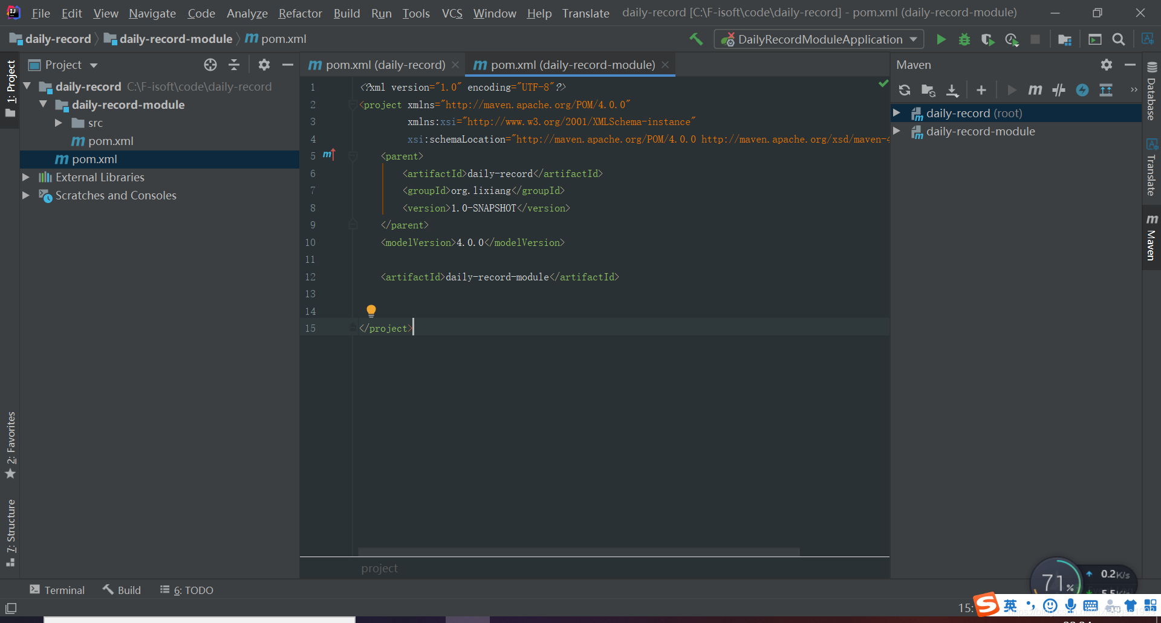Expand daily-record-module in Maven panel
Viewport: 1161px width, 623px height.
tap(897, 131)
